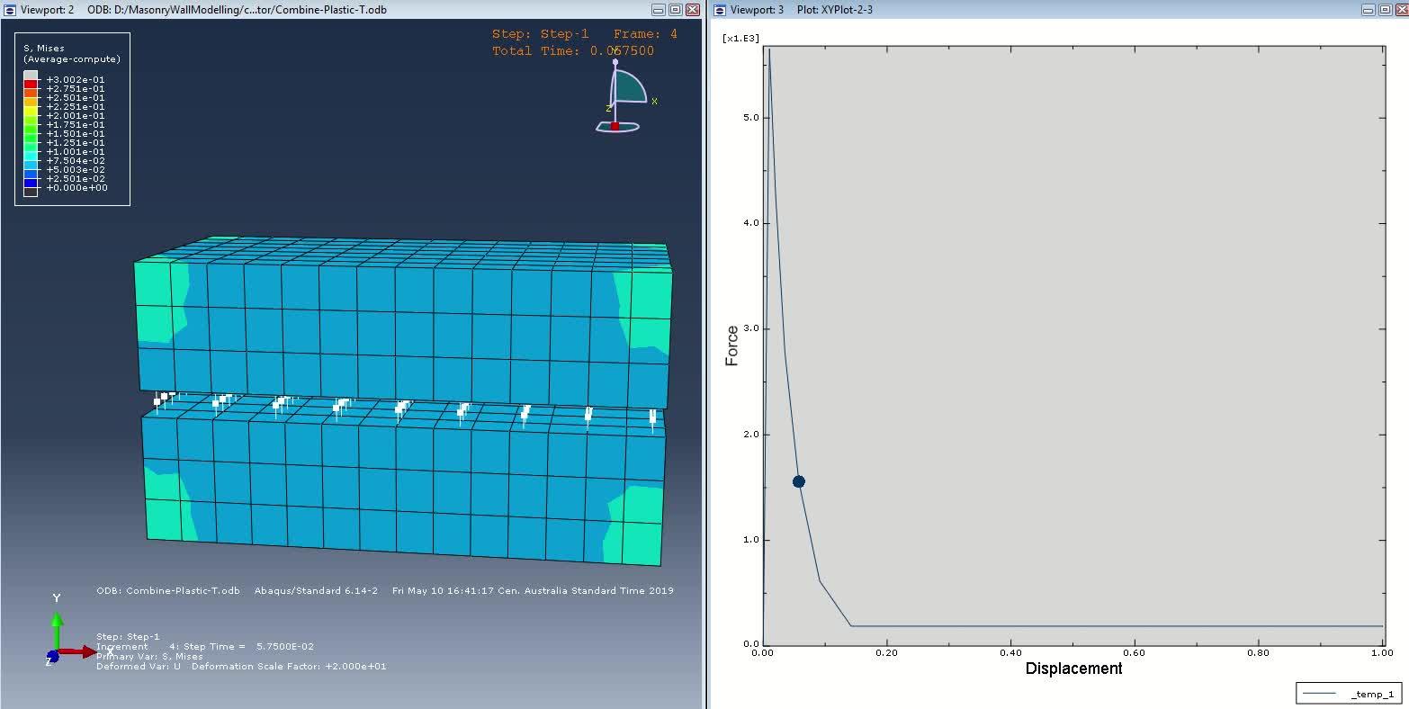
Task: Click the orange 'Total Time' annotation
Action: pyautogui.click(x=573, y=51)
